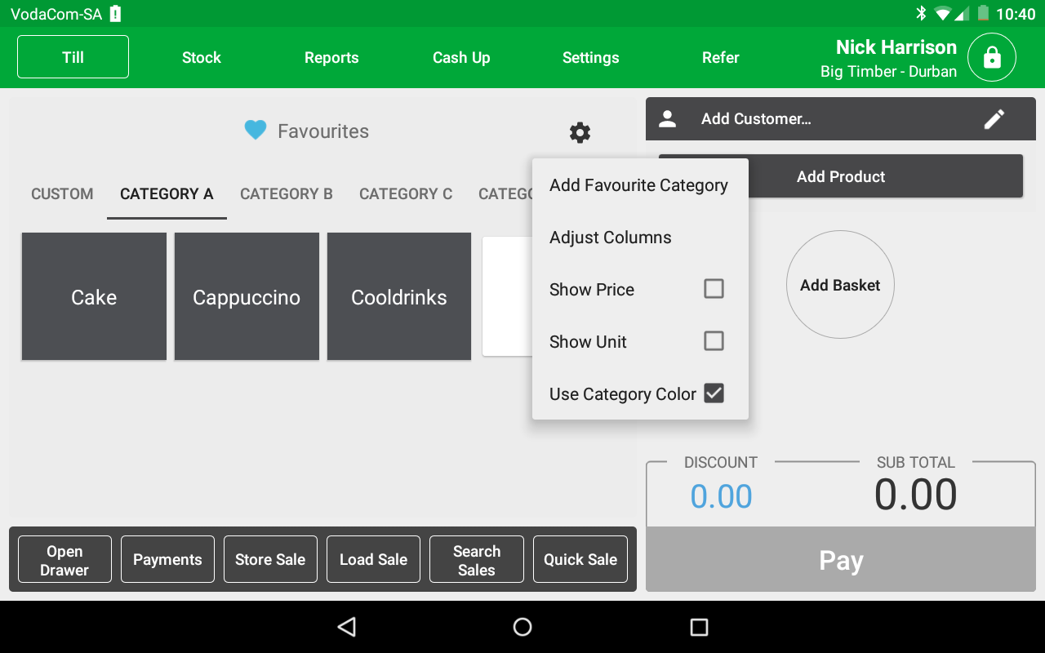1045x653 pixels.
Task: Enable the Show Price checkbox
Action: click(x=714, y=289)
